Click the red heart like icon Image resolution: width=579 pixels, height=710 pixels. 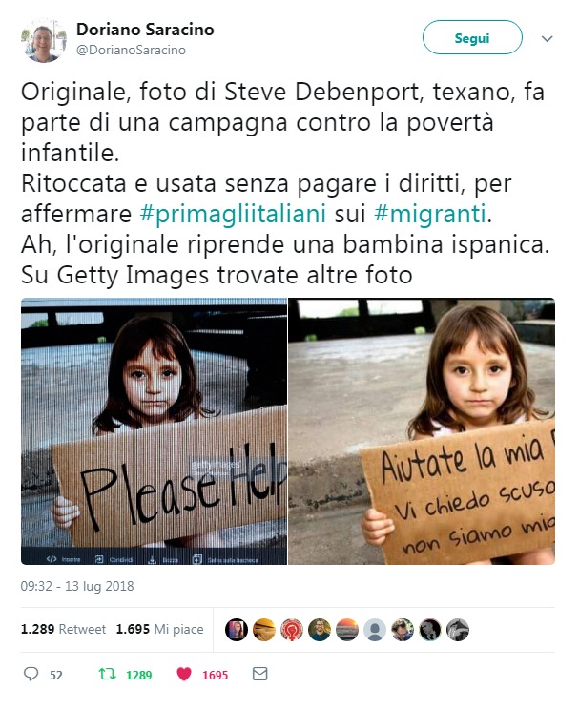184,675
